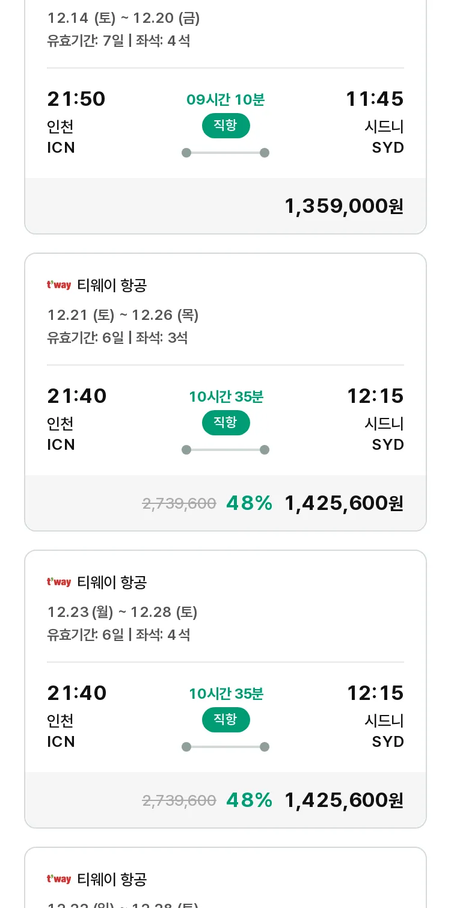This screenshot has width=451, height=908.
Task: Click the 48% discount on the 12.21 flight
Action: 249,503
